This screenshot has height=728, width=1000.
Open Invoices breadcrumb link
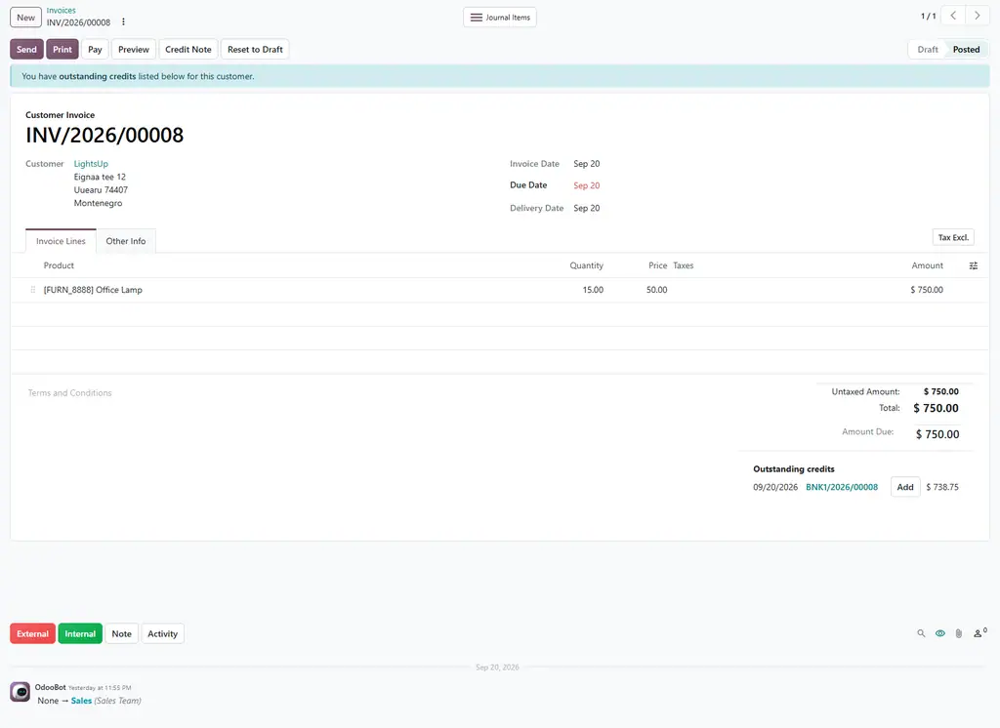point(62,10)
